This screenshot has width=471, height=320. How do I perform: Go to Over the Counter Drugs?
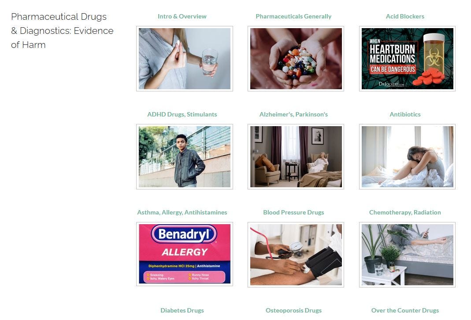click(405, 310)
